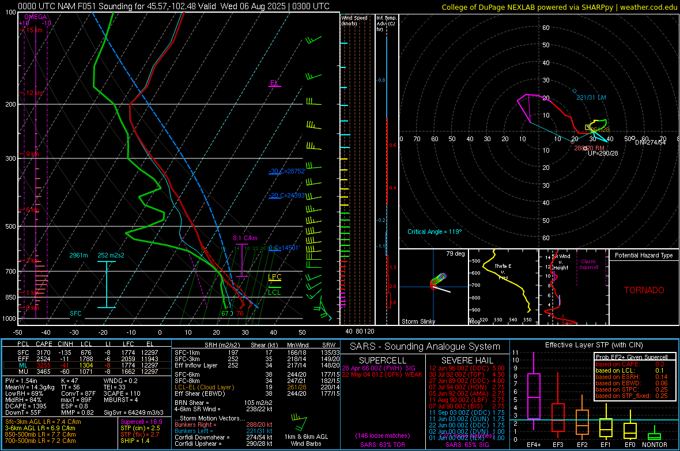
Task: Click the EFF parcel row in the table
Action: [x=87, y=359]
